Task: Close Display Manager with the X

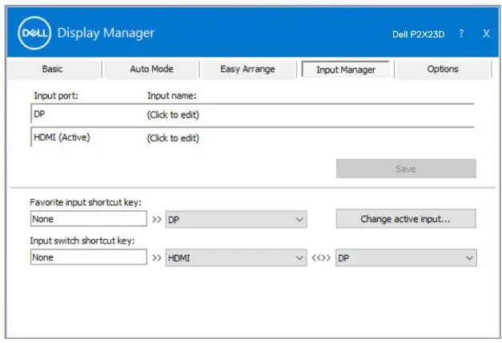Action: (x=486, y=34)
